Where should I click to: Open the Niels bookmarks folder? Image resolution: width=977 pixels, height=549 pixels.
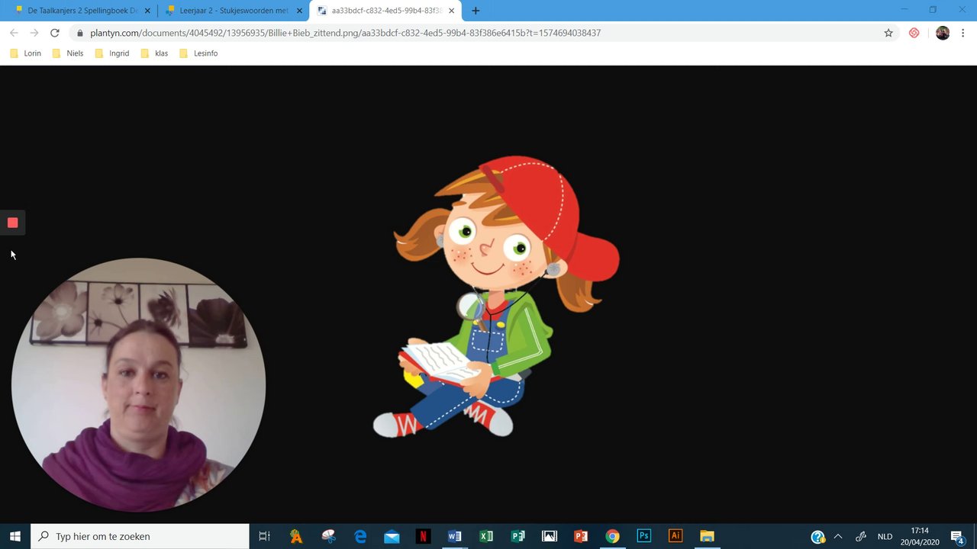(x=67, y=53)
